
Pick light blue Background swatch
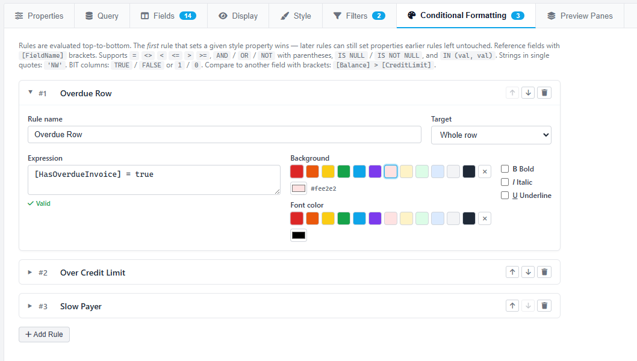click(438, 171)
